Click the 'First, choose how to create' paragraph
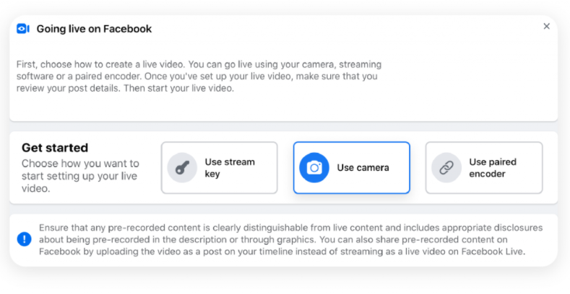 199,76
